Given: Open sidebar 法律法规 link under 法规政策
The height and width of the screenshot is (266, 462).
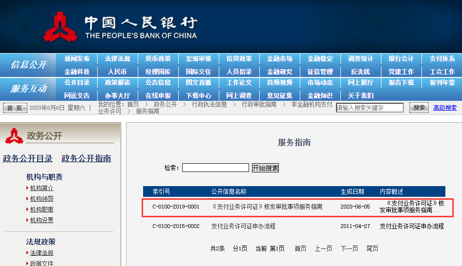Looking at the screenshot, I should tap(42, 253).
